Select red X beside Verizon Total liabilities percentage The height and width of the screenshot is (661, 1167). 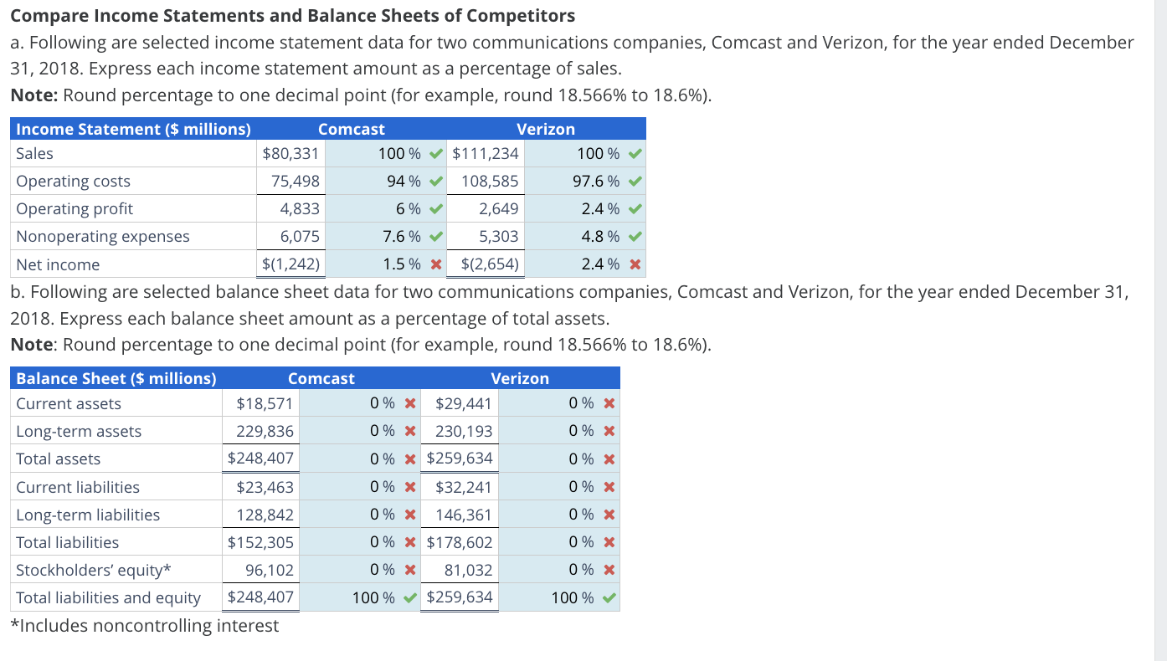tap(609, 543)
